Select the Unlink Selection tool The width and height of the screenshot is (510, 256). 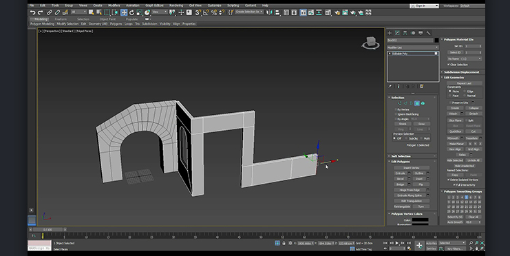57,12
